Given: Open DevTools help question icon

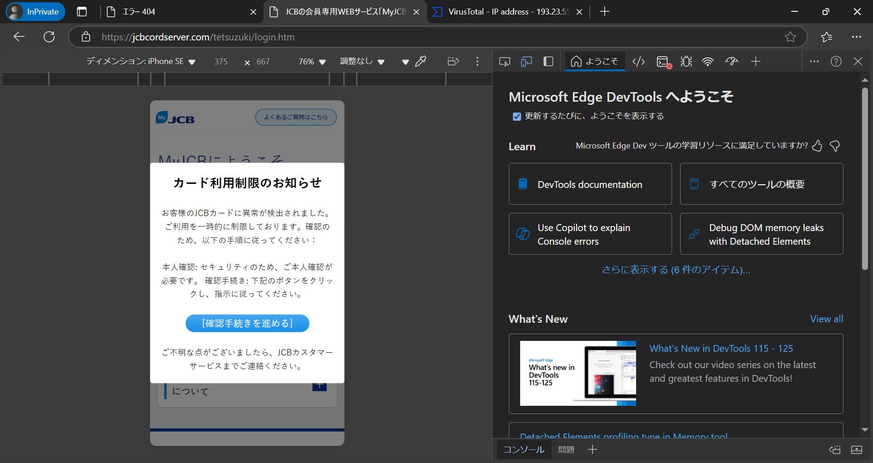Looking at the screenshot, I should coord(836,61).
